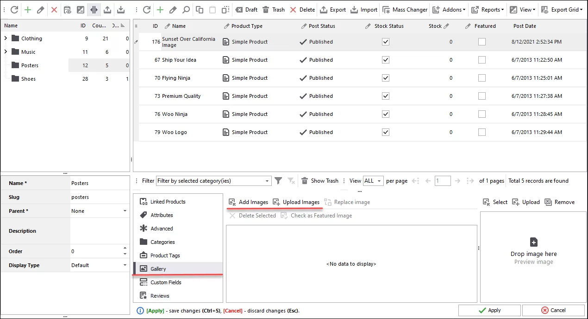The width and height of the screenshot is (588, 319).
Task: Click the magnifier search icon in products toolbar
Action: point(186,9)
